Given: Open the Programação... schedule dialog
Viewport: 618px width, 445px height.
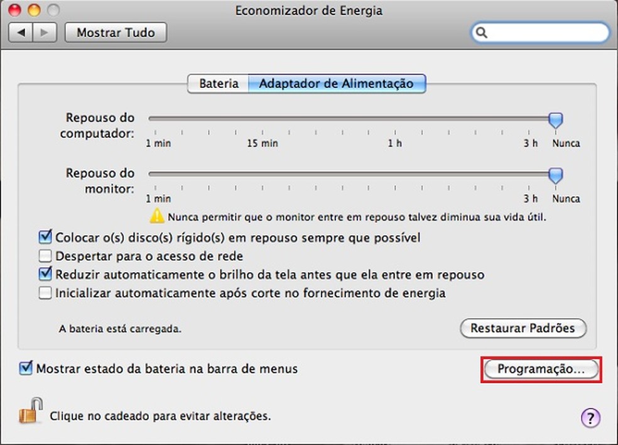Looking at the screenshot, I should [541, 369].
